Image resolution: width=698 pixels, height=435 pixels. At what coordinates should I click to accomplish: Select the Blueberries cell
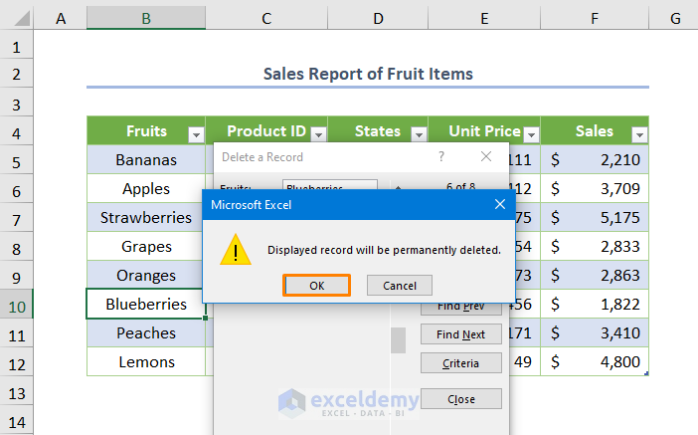[146, 305]
